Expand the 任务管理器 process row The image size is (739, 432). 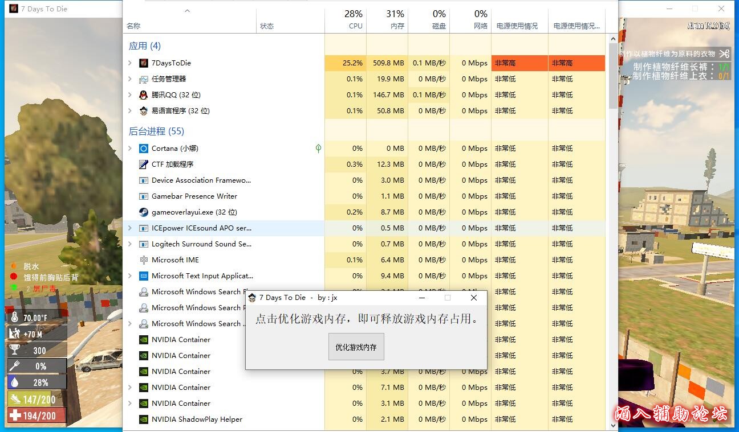(130, 79)
